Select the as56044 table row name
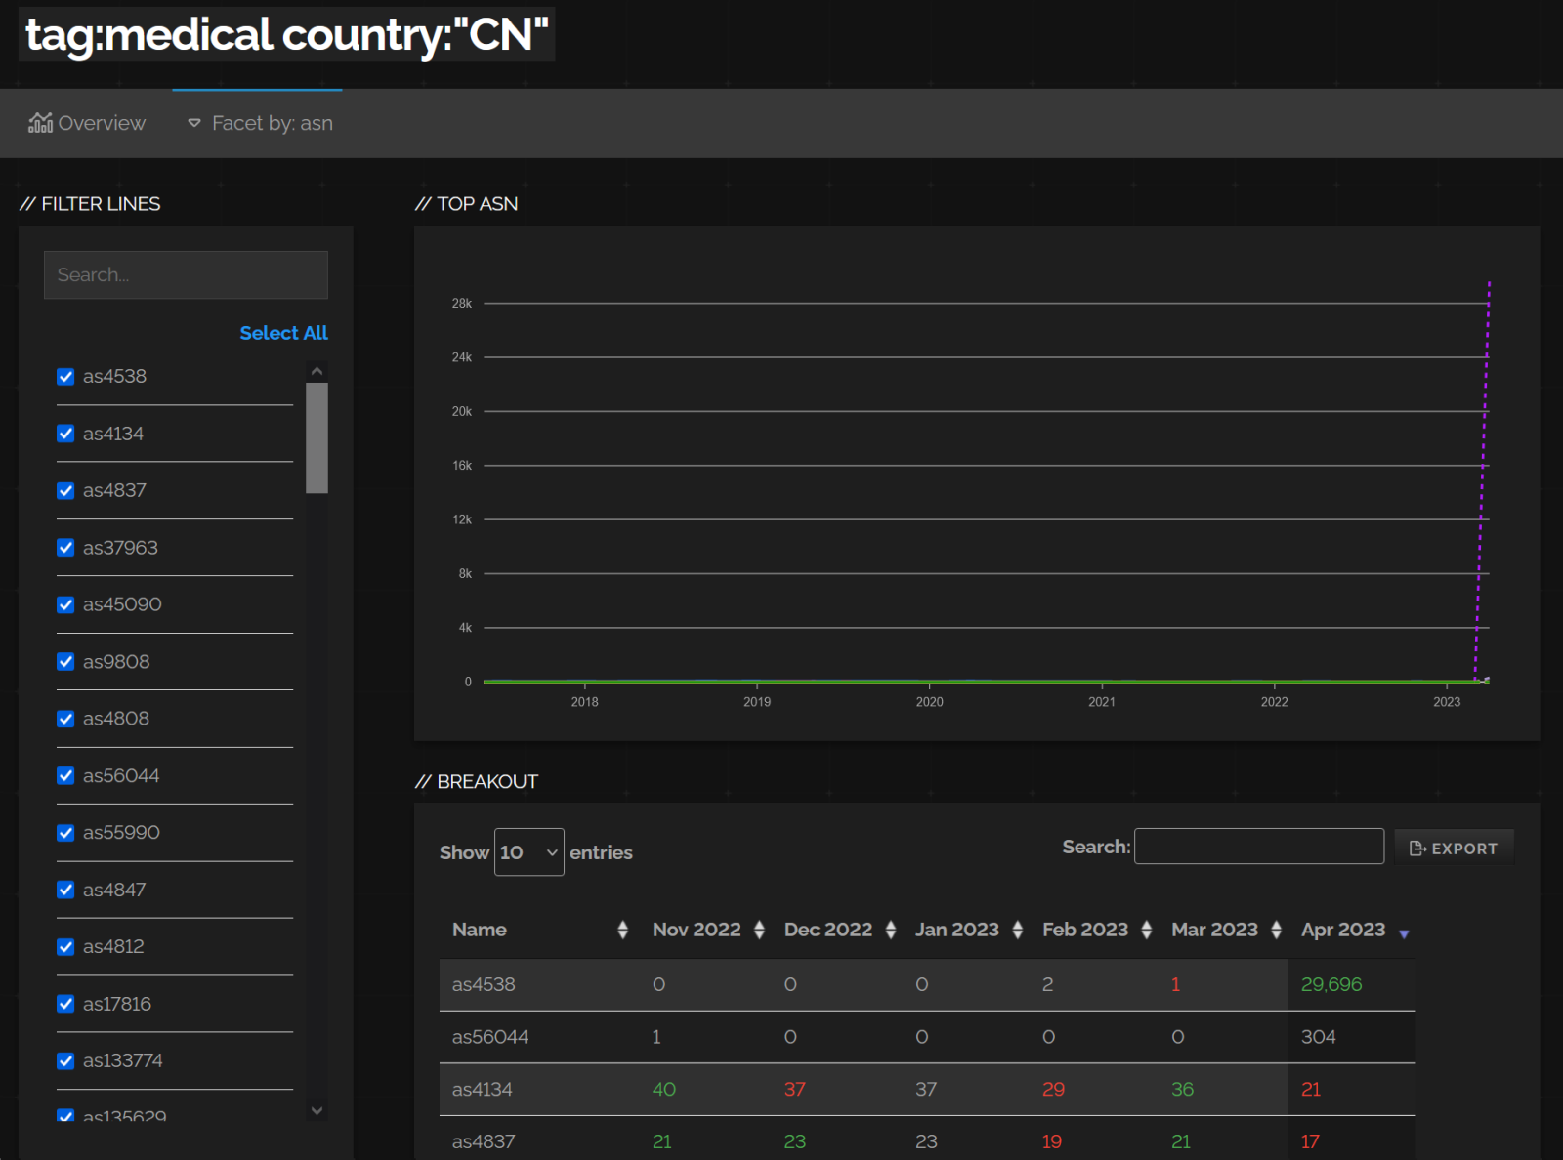This screenshot has width=1563, height=1160. [490, 1037]
